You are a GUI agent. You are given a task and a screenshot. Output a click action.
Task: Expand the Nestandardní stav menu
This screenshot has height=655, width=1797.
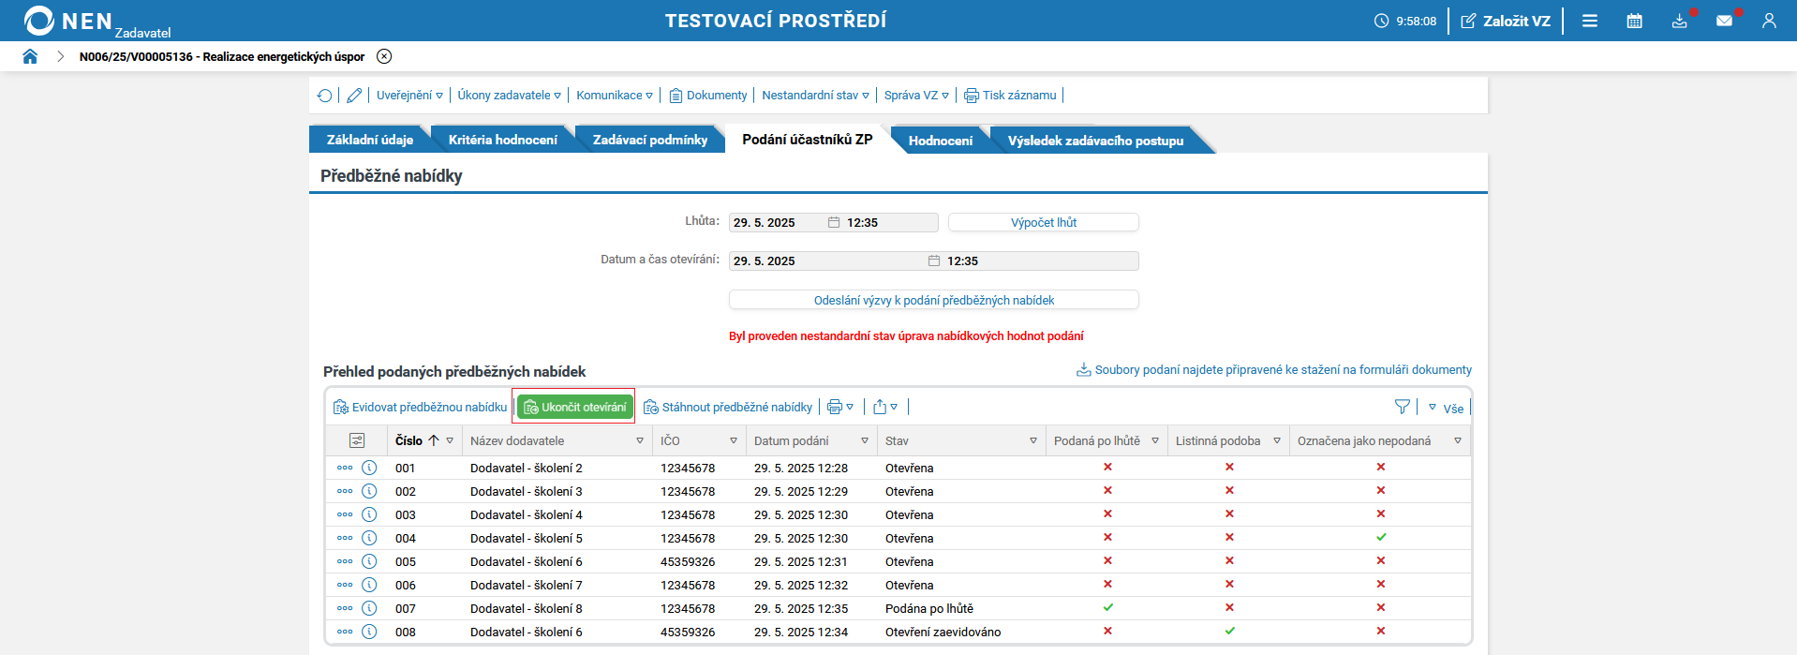815,96
